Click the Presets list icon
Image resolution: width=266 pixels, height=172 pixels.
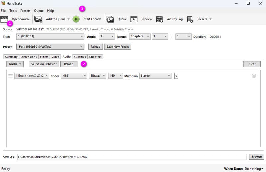[190, 19]
